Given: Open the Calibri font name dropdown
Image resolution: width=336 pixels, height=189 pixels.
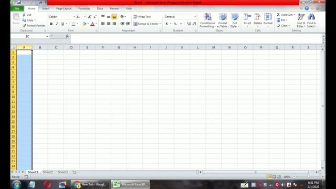Looking at the screenshot, I should click(74, 17).
